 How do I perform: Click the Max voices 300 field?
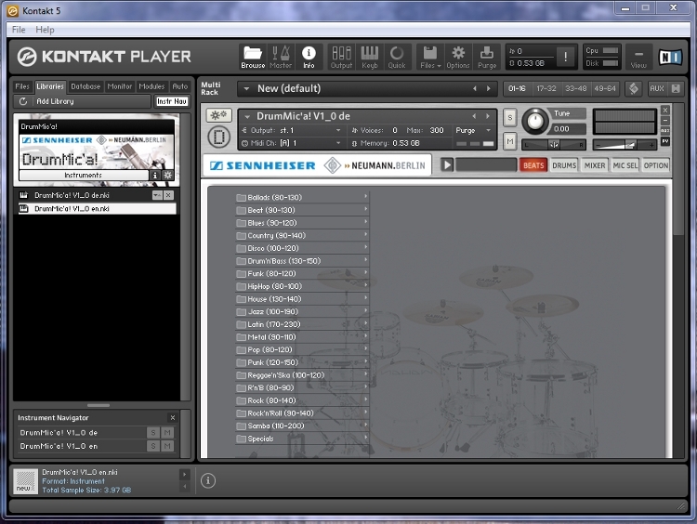(437, 130)
